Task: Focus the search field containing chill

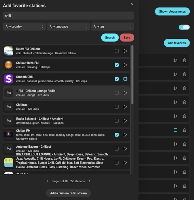Action: pyautogui.click(x=68, y=16)
